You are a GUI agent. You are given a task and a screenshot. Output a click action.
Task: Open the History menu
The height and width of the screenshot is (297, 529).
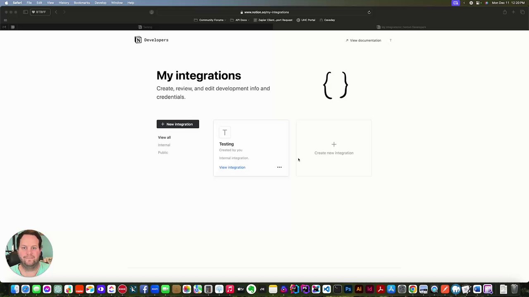[x=64, y=3]
